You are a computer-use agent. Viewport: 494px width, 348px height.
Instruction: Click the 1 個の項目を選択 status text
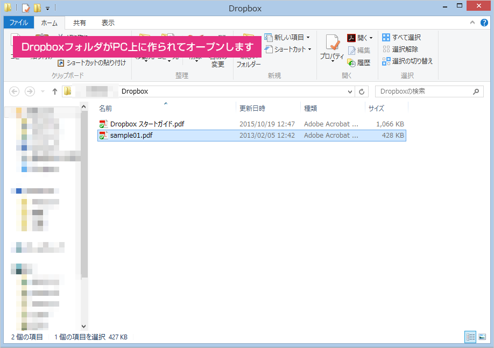80,337
